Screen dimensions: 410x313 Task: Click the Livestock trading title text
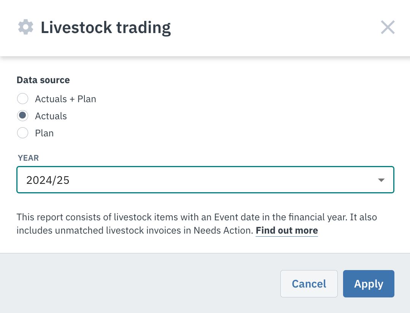point(105,27)
